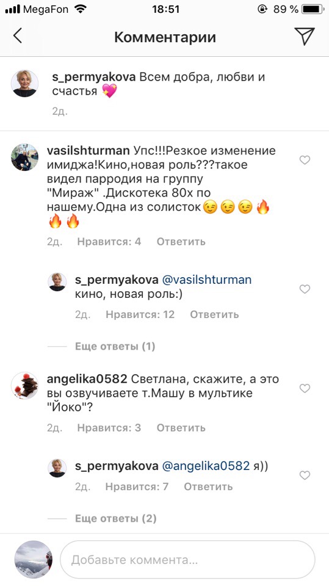329x586 pixels.
Task: View likes "Нравится: 12" on reply
Action: (x=140, y=315)
